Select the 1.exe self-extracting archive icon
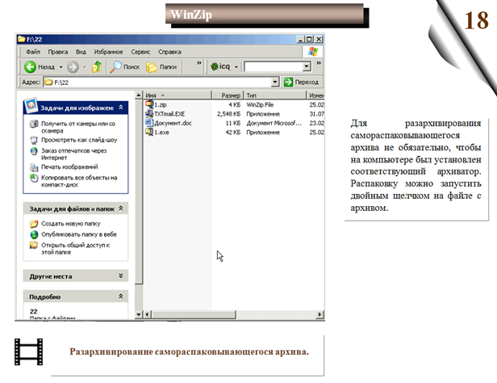 pos(149,132)
